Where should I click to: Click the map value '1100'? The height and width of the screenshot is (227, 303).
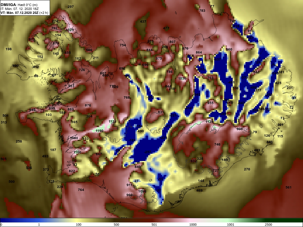77,152
